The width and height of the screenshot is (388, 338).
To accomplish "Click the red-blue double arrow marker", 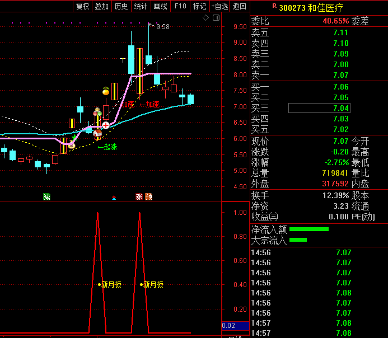I will tap(114, 197).
